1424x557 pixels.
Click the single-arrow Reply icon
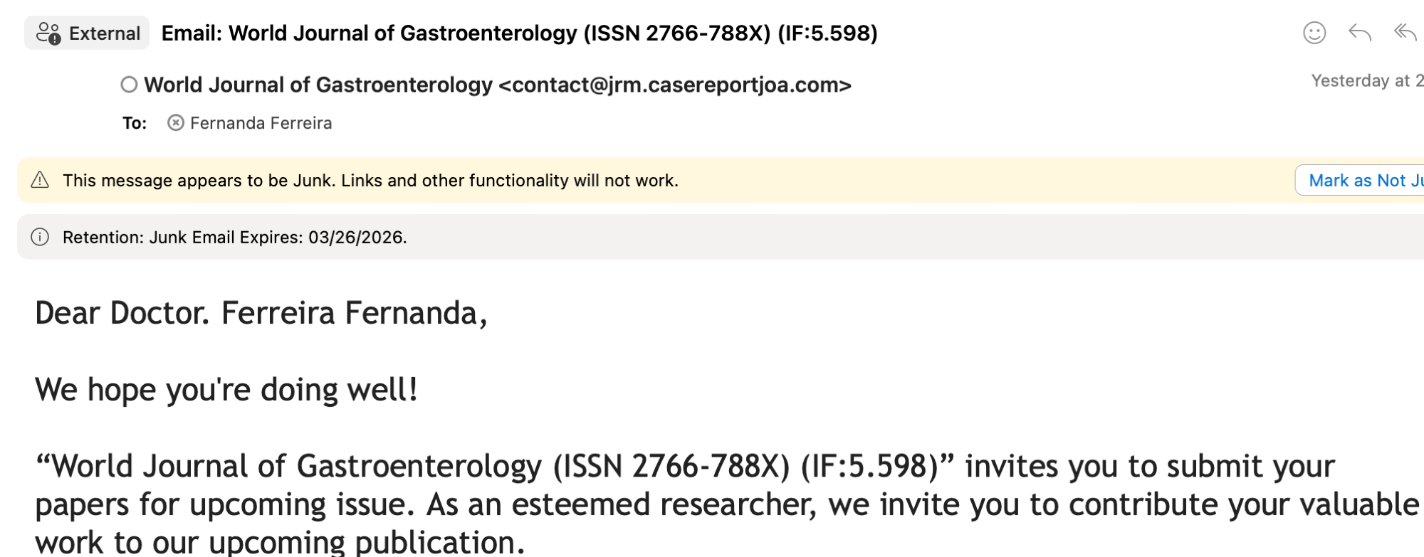pyautogui.click(x=1359, y=33)
